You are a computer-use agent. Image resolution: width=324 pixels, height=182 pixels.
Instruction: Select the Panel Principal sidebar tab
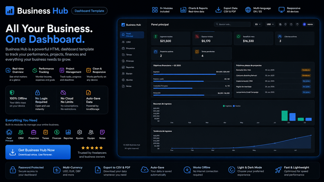(132, 35)
